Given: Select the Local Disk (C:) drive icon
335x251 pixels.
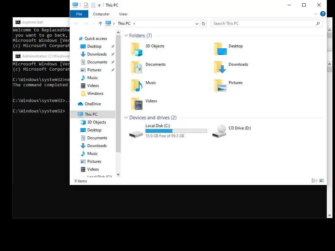Looking at the screenshot, I should coord(136,134).
